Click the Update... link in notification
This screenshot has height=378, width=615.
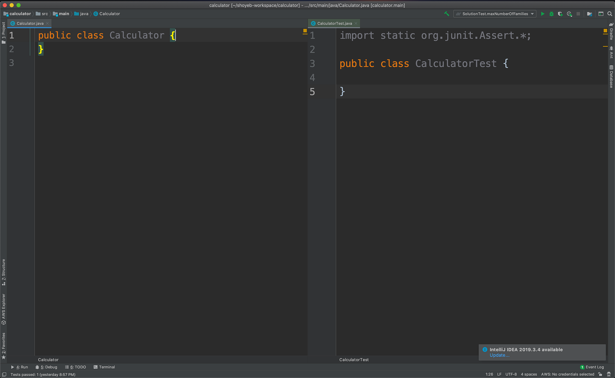[x=499, y=355]
